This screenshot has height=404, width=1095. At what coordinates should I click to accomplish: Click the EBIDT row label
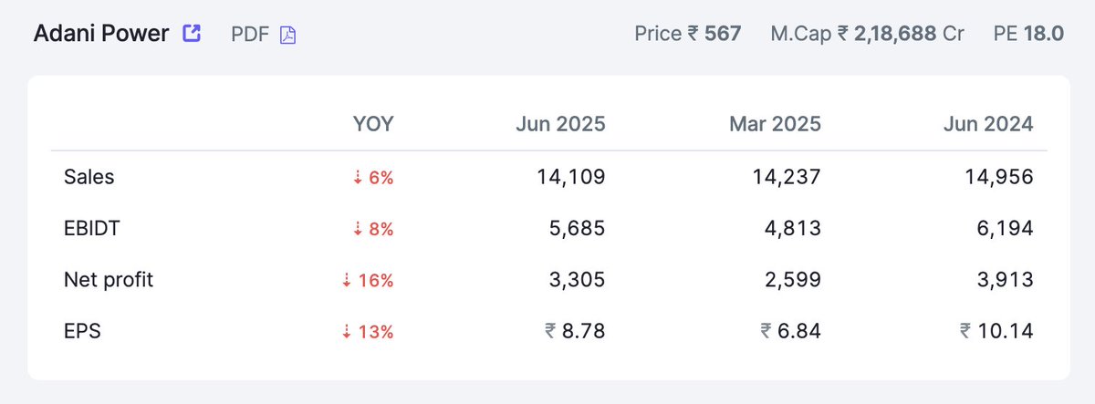point(94,229)
